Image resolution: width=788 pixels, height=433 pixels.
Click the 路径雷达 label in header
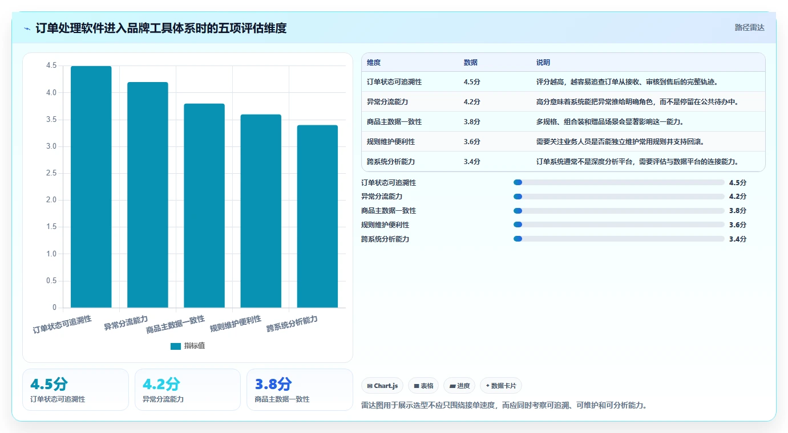(x=749, y=27)
